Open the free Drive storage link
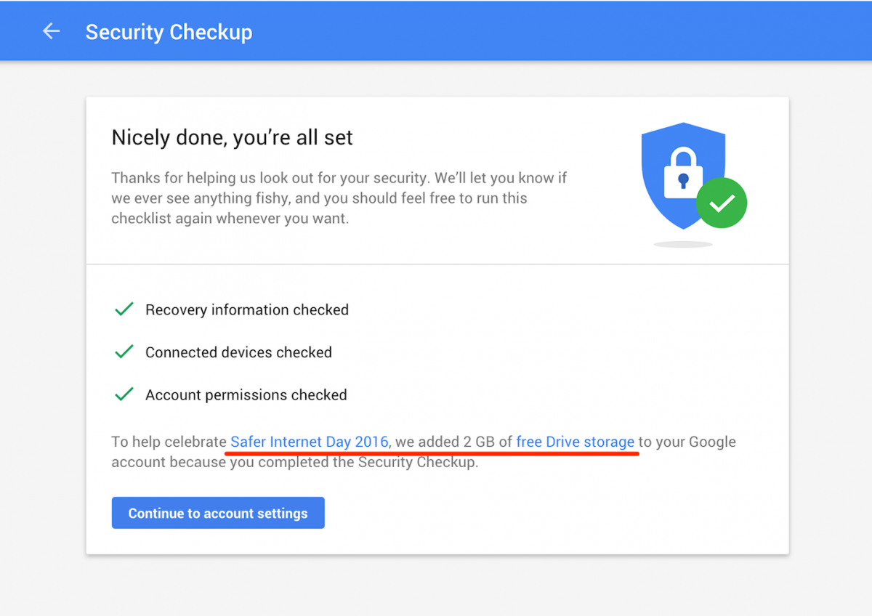Viewport: 872px width, 616px height. 575,442
